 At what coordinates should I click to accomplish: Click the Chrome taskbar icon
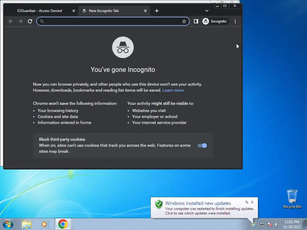coord(63,224)
